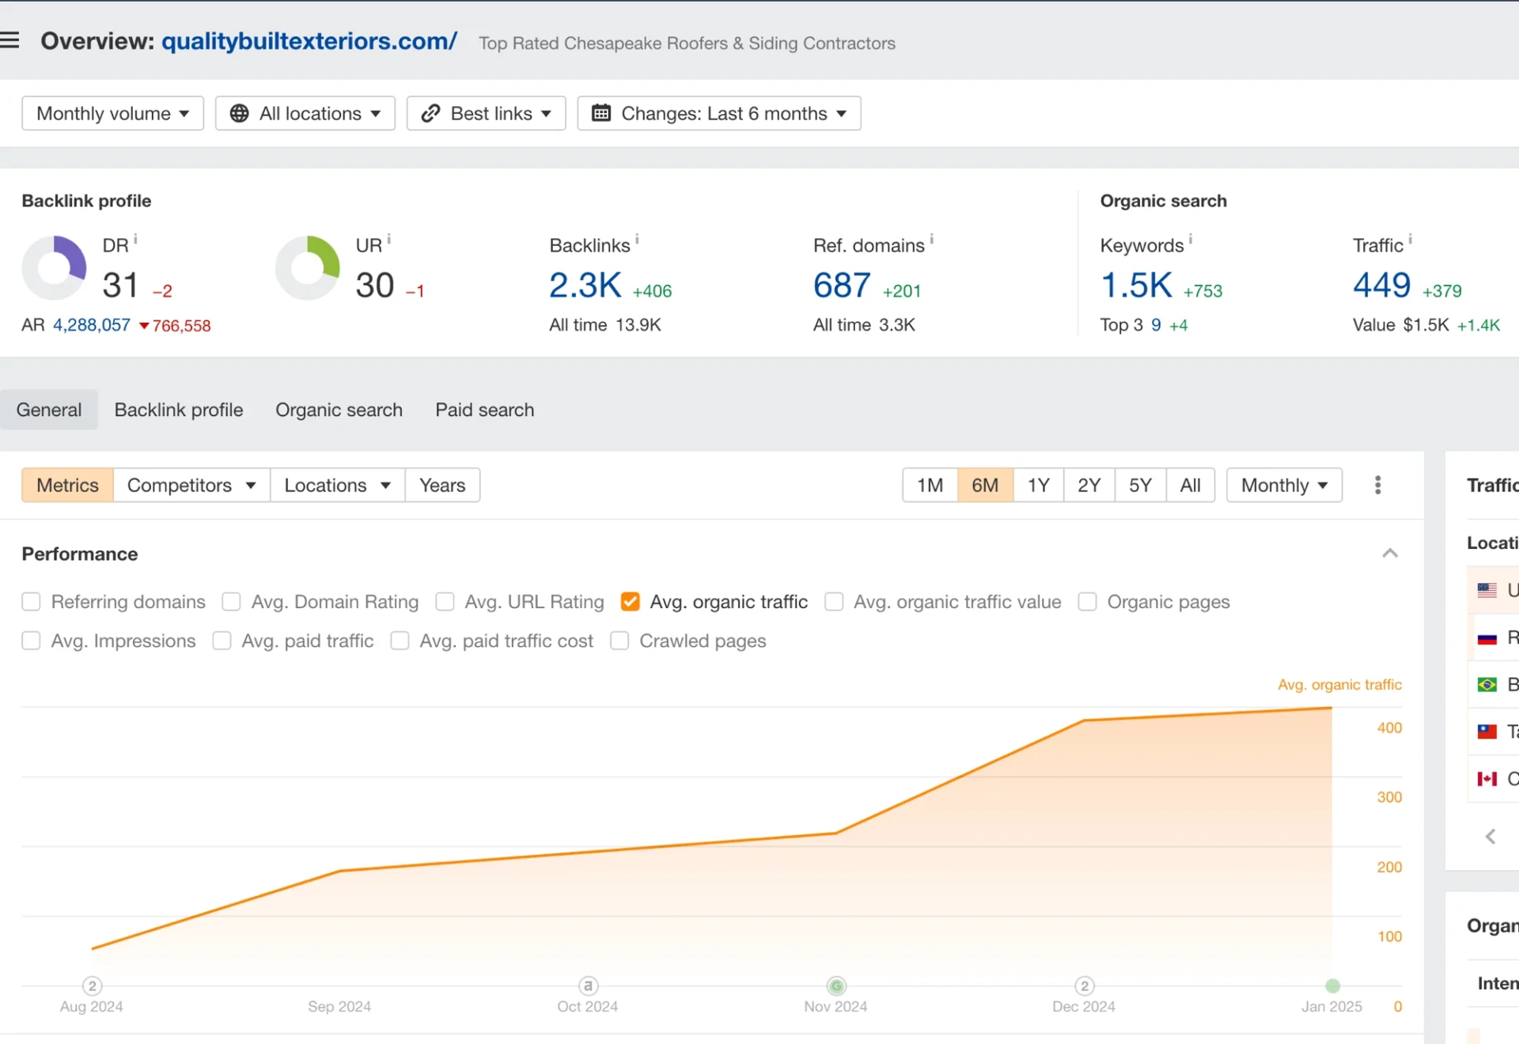Screen dimensions: 1519x1044
Task: Open the Monthly granularity dropdown
Action: 1283,485
